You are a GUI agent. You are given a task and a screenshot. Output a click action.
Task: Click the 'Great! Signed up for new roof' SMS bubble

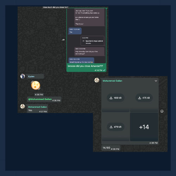tap(81, 61)
